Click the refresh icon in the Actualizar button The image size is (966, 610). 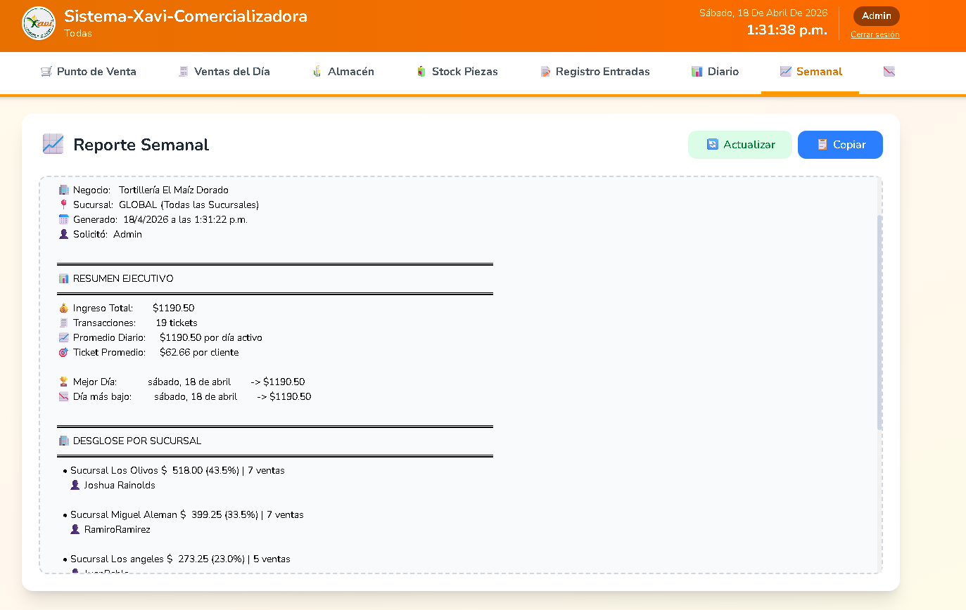point(713,145)
